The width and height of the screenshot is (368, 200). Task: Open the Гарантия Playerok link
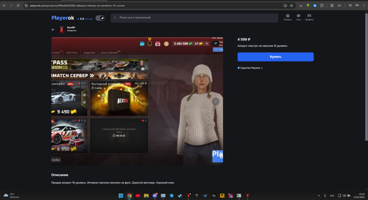(250, 68)
